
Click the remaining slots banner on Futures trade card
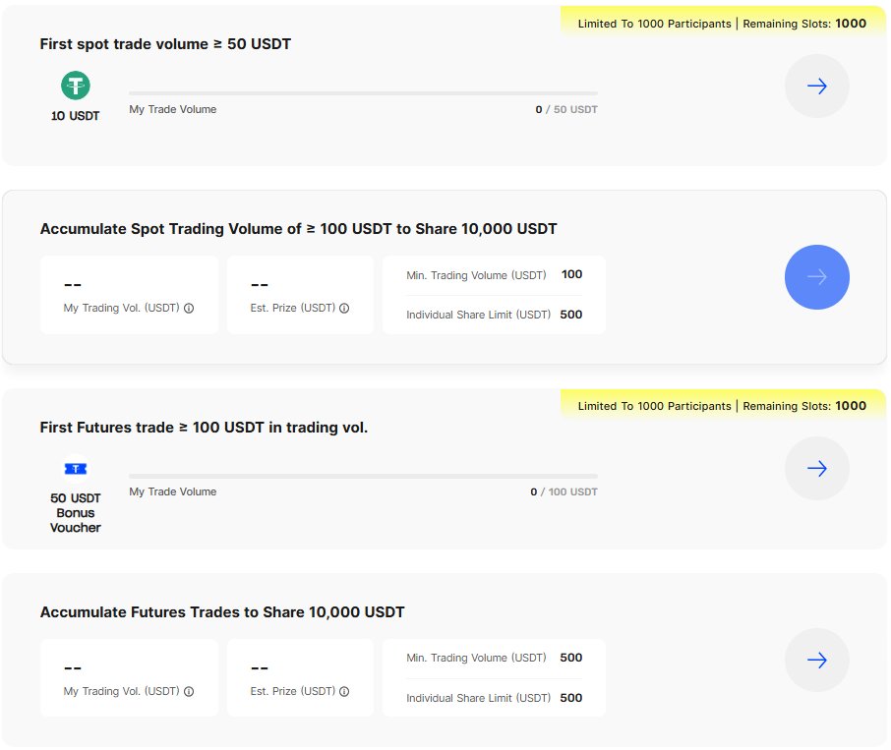[722, 405]
